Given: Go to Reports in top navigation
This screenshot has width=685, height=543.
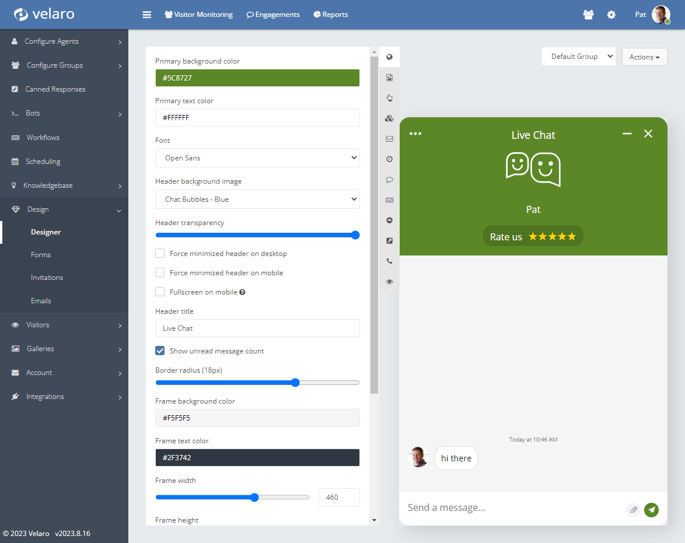Looking at the screenshot, I should coord(330,15).
